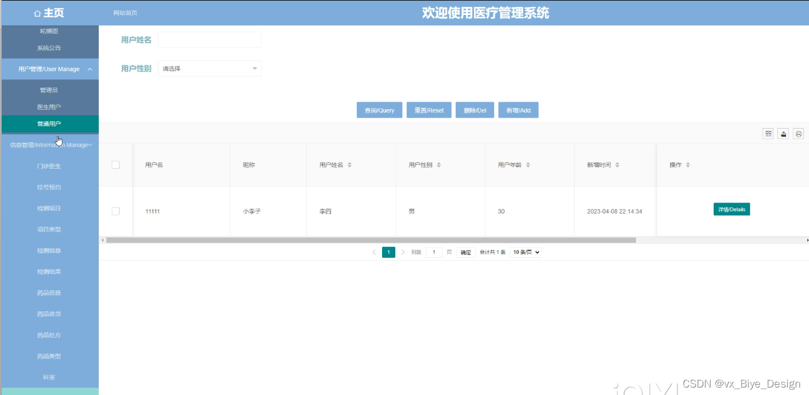This screenshot has height=395, width=809.
Task: Focus the page number jump field
Action: coord(434,252)
